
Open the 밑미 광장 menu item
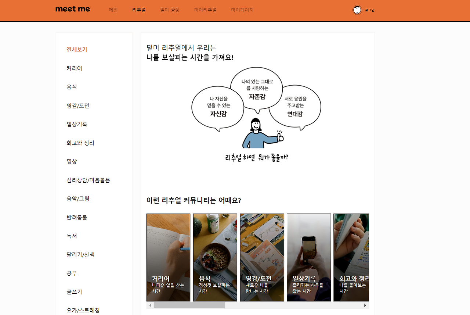[170, 10]
